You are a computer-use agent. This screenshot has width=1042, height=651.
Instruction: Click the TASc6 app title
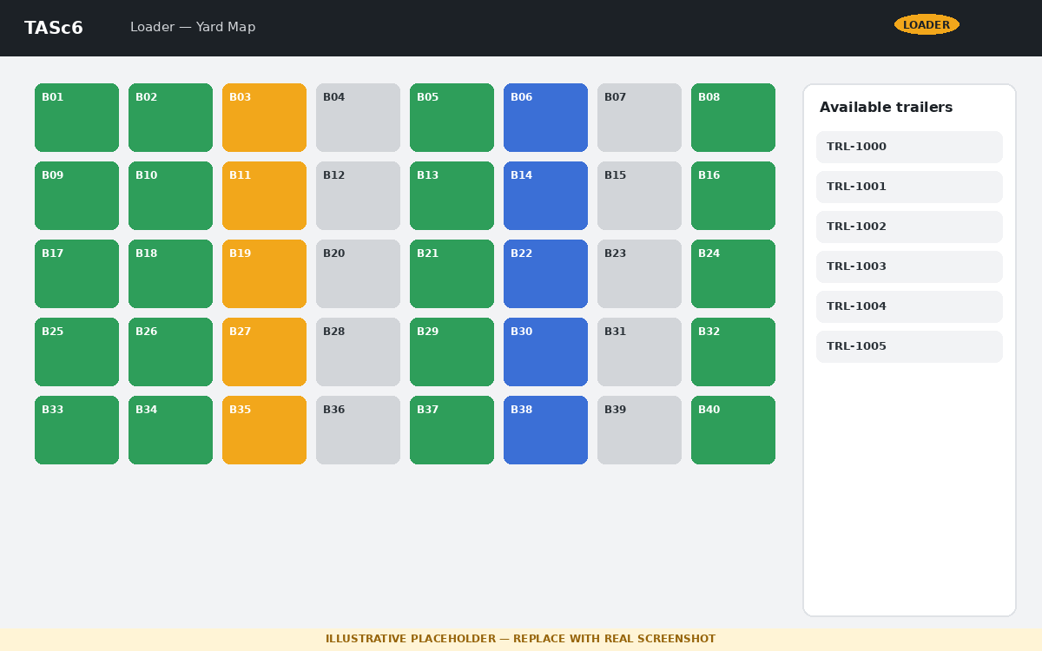(54, 28)
